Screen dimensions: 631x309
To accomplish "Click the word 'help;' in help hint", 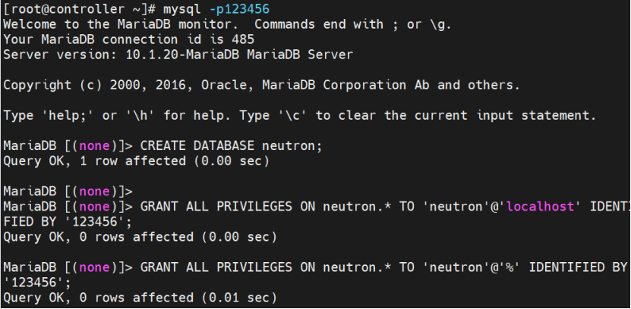I will tap(68, 116).
